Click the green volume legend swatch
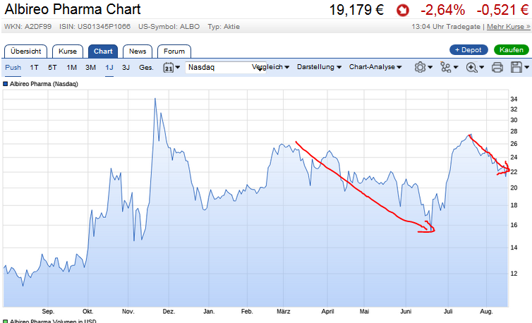 (x=6, y=321)
